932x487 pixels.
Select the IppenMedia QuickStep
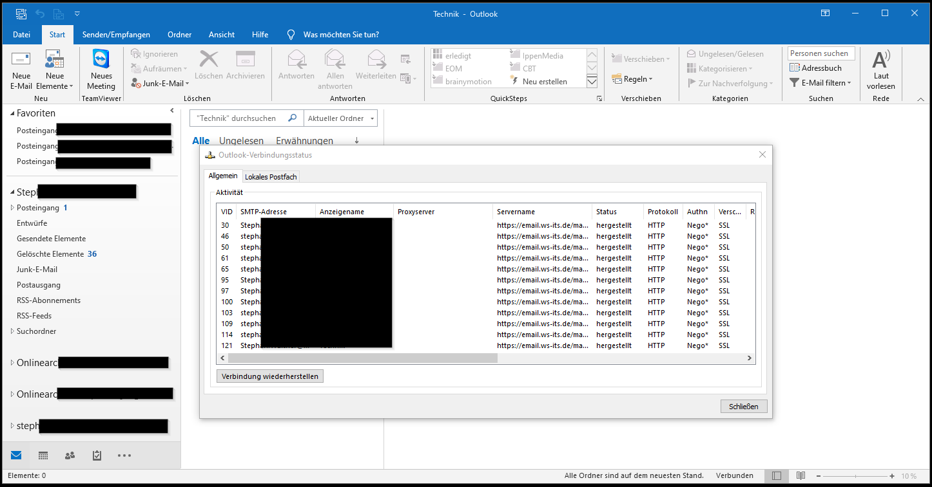pos(543,55)
